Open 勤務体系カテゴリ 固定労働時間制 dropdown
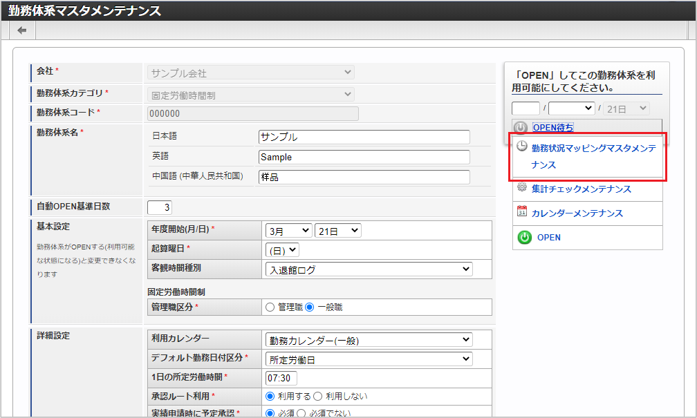Viewport: 697px width, 418px height. point(251,95)
